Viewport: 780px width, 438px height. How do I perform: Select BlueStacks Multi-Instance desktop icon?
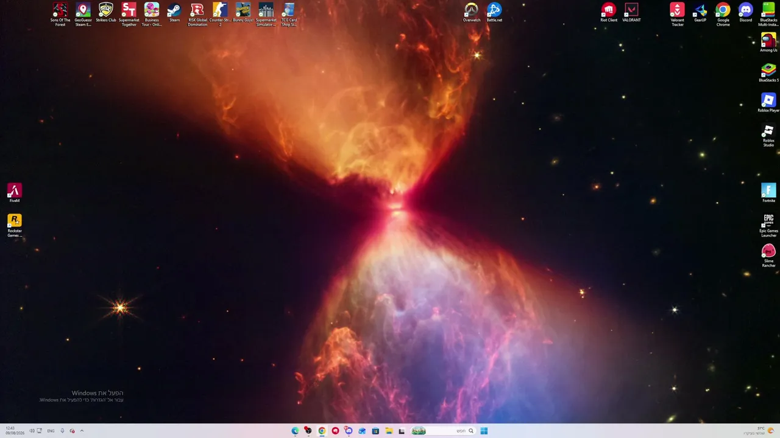768,14
